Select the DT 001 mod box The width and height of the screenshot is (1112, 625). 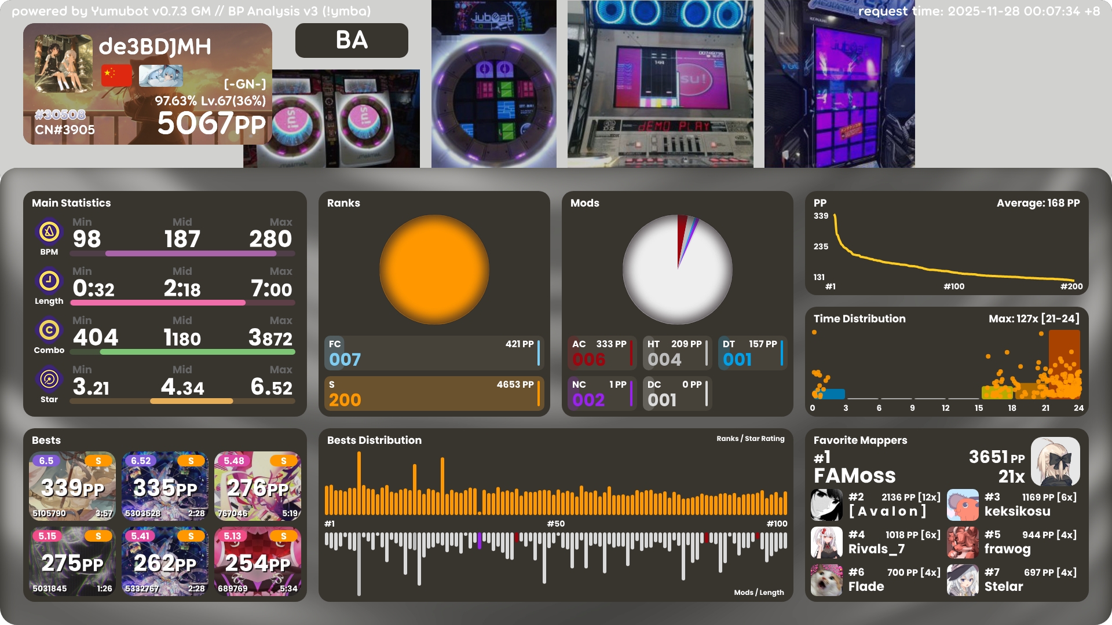click(752, 353)
